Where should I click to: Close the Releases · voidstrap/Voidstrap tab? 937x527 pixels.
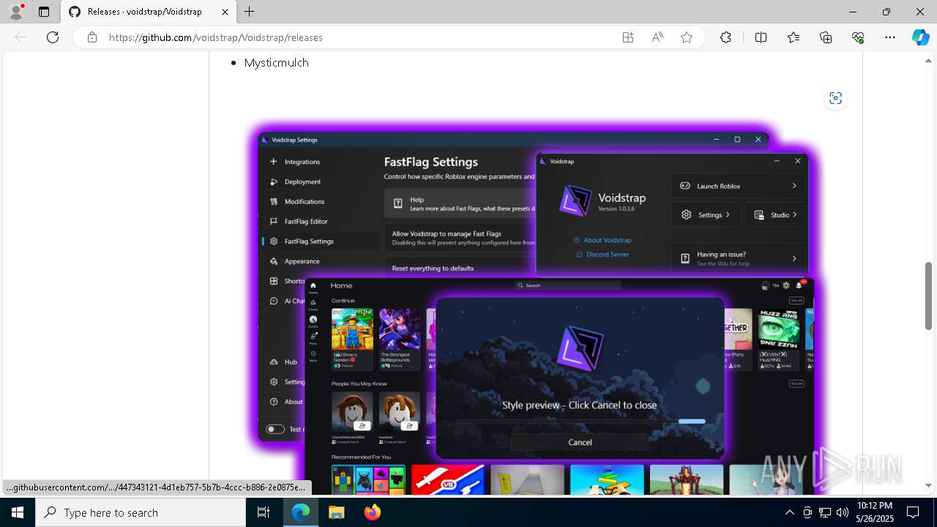(225, 12)
